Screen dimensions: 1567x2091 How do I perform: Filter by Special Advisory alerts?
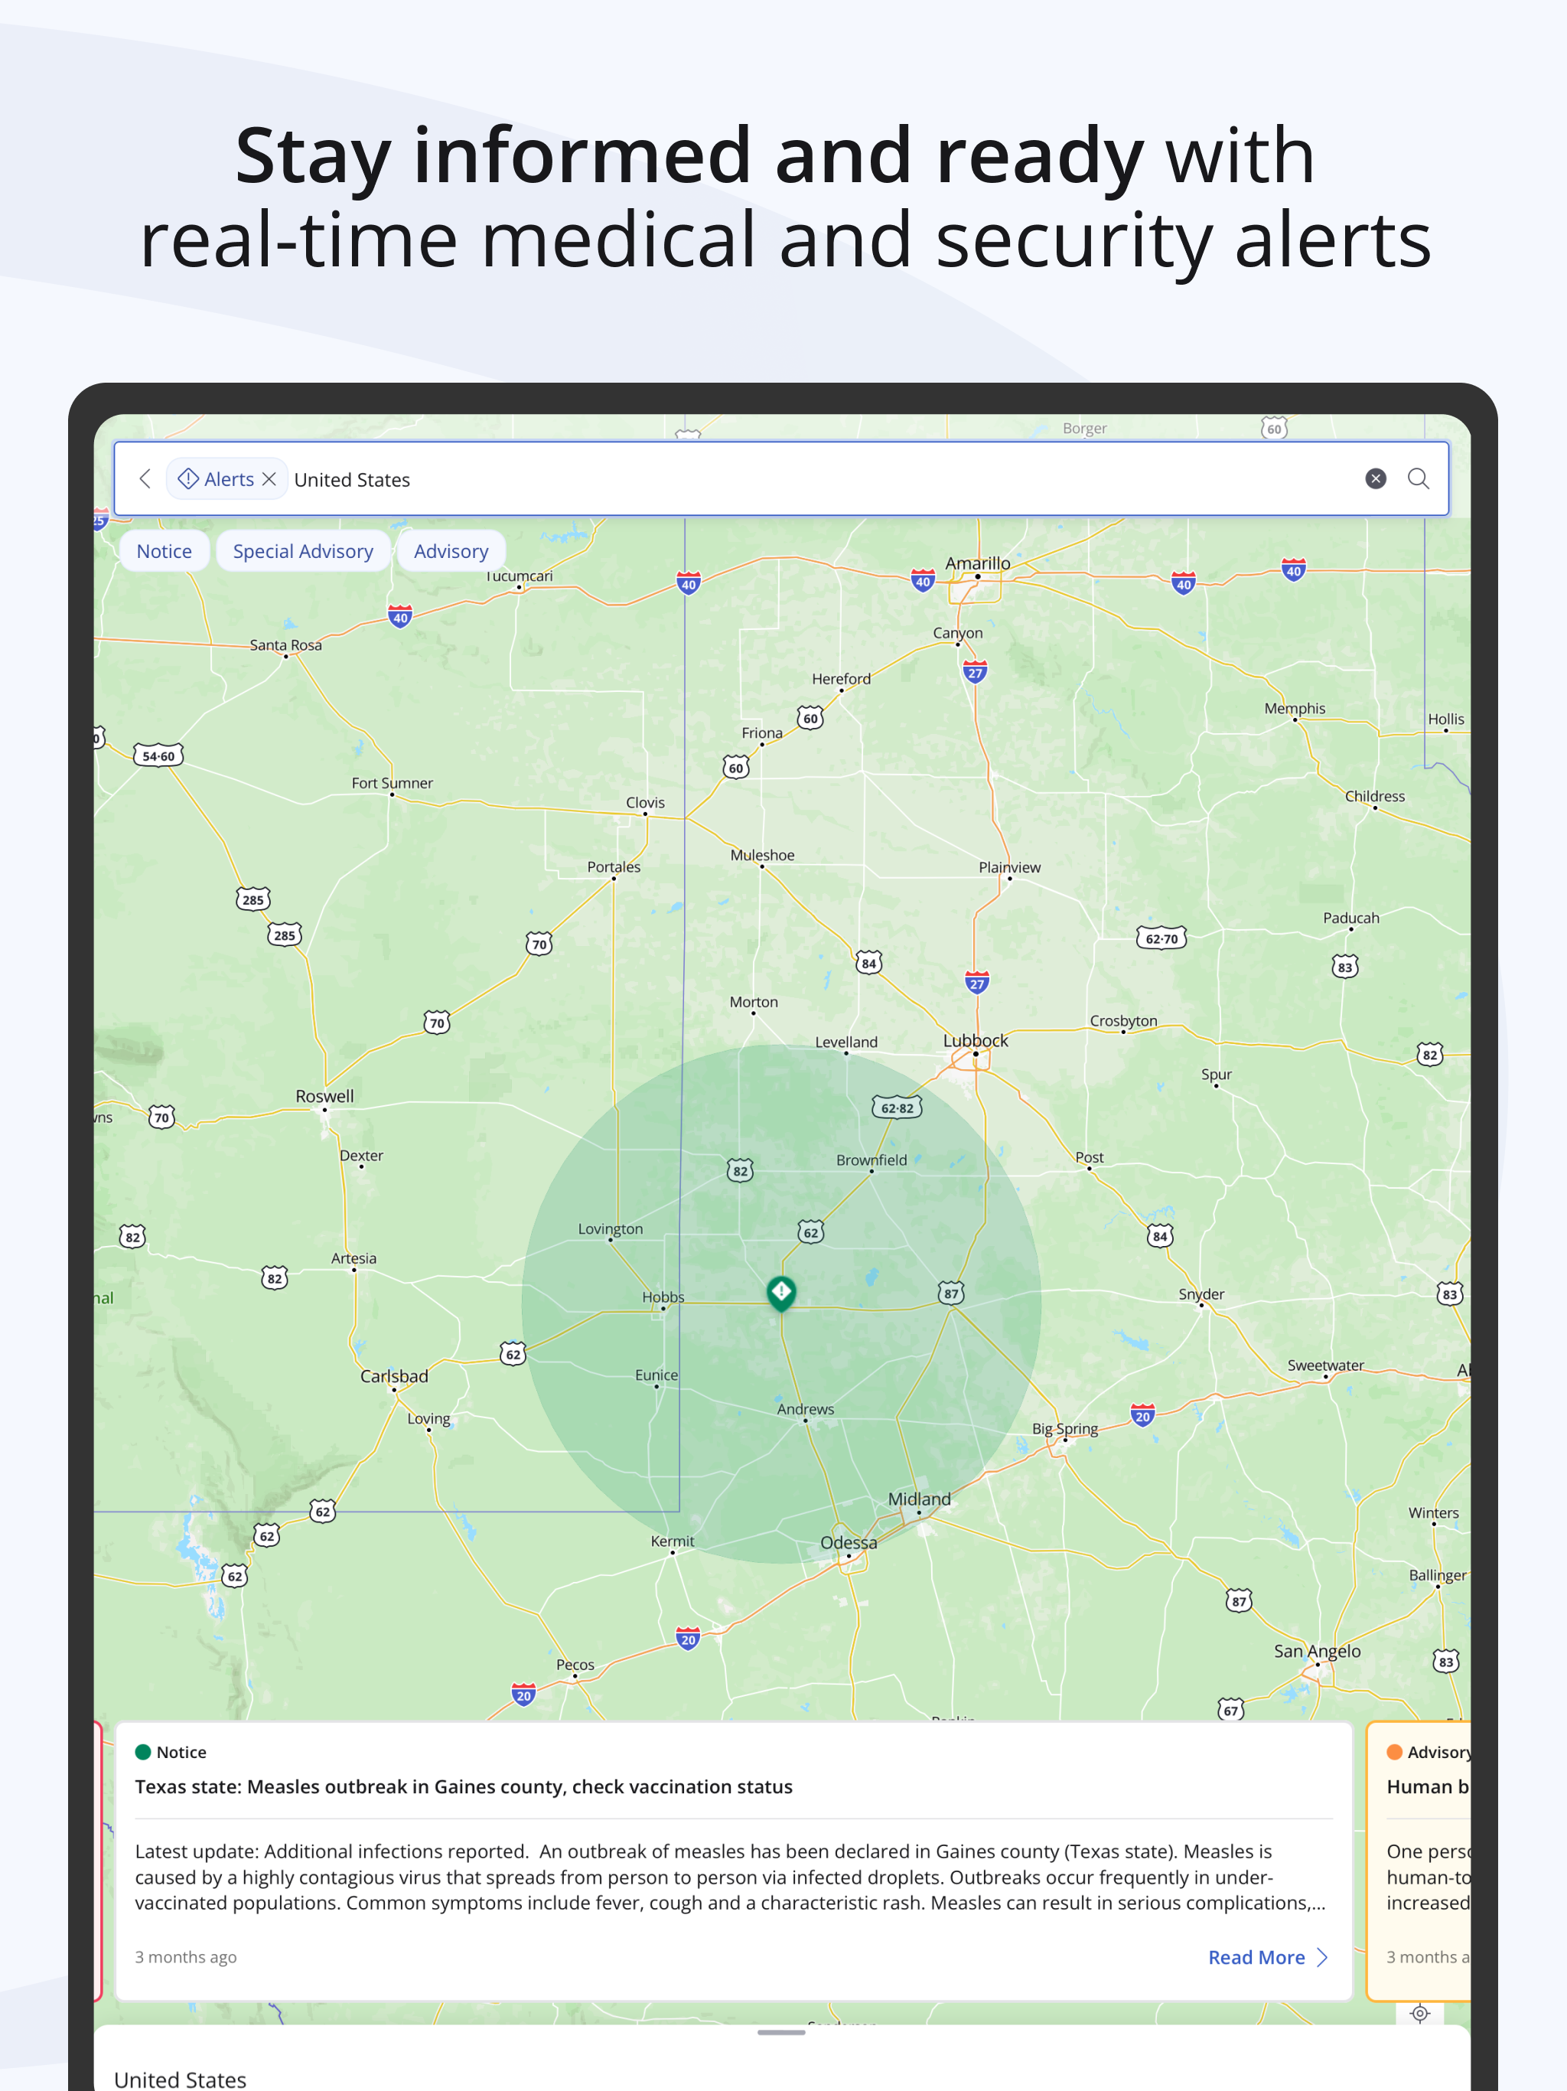click(x=304, y=551)
